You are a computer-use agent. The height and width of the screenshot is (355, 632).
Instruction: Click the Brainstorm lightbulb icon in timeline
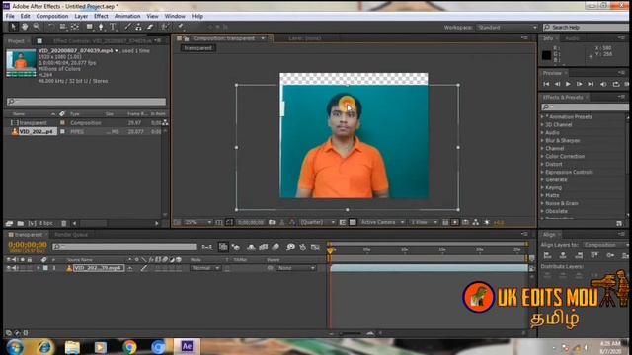pos(290,248)
